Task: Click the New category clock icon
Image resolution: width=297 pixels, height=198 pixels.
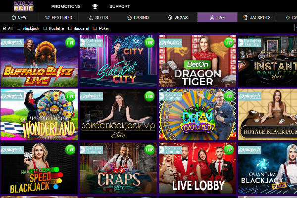Action: tap(14, 18)
